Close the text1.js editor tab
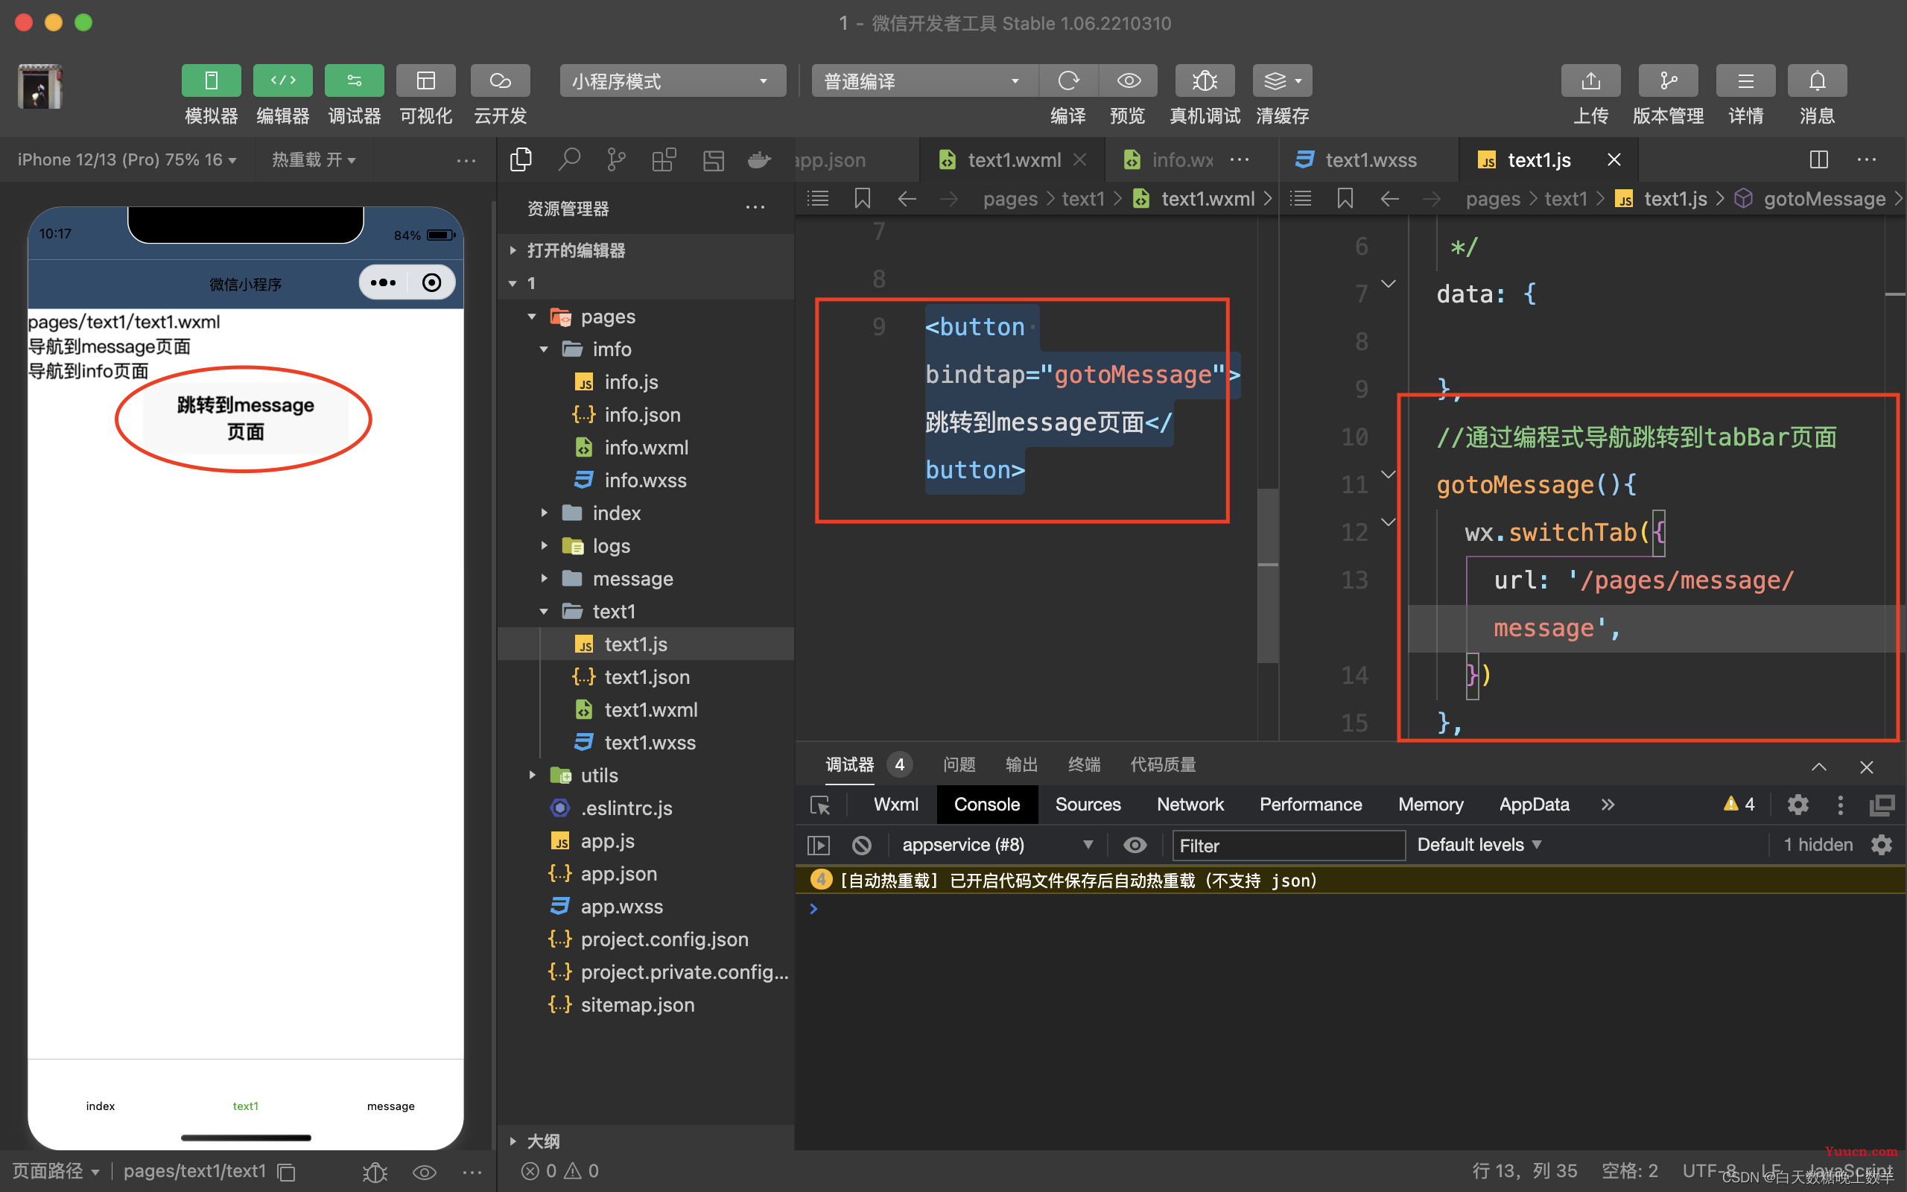Screen dimensions: 1907x1192 pos(1614,160)
